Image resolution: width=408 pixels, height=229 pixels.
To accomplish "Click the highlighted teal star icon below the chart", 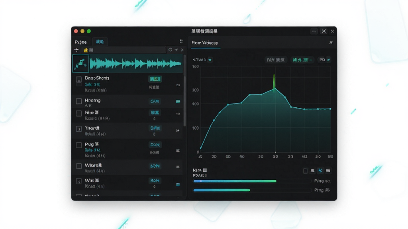I will [x=320, y=171].
